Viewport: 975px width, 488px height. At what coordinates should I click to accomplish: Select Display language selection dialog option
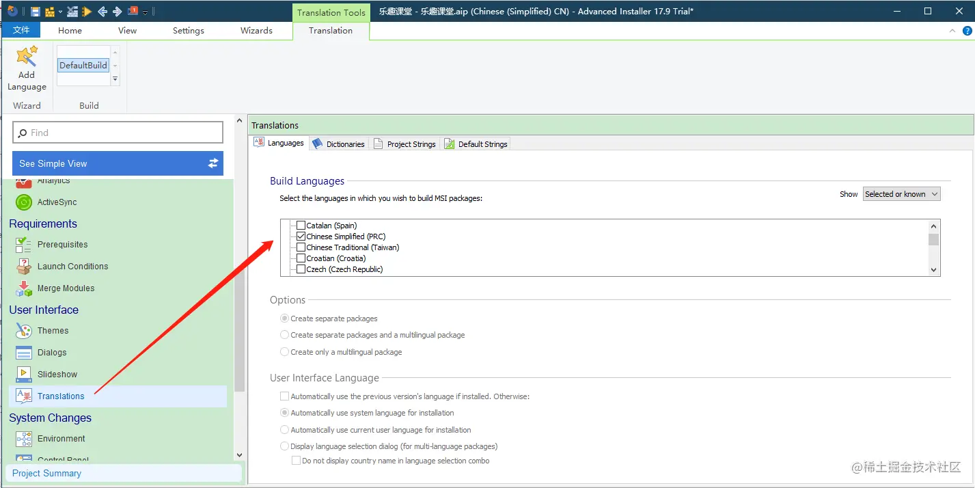[284, 446]
